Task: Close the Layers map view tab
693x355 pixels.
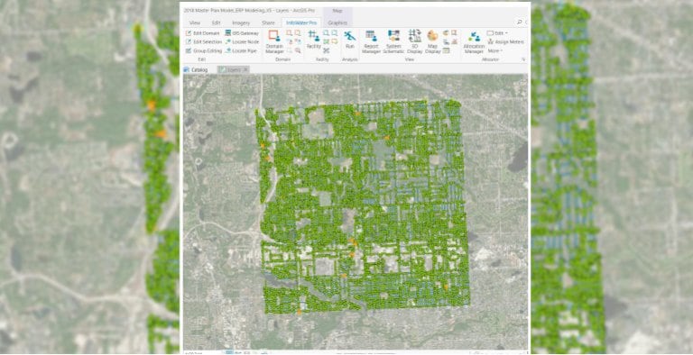Action: click(x=246, y=69)
